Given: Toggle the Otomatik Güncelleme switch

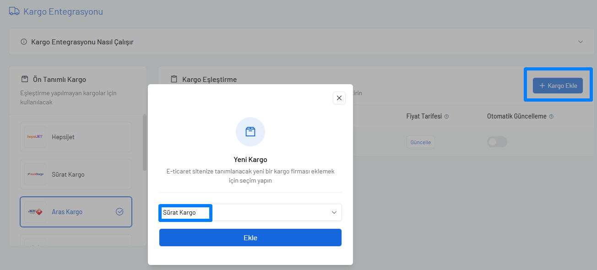Looking at the screenshot, I should (497, 142).
